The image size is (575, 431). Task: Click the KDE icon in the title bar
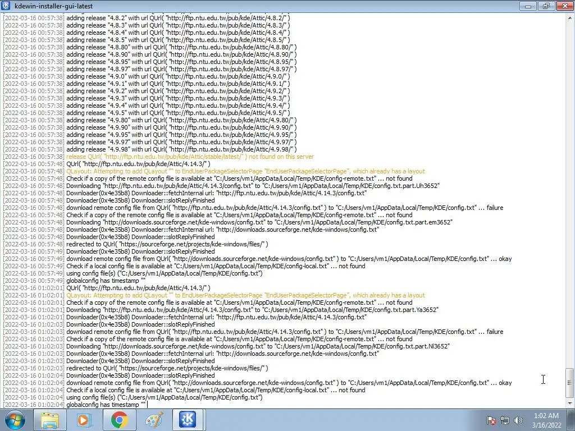tap(6, 6)
